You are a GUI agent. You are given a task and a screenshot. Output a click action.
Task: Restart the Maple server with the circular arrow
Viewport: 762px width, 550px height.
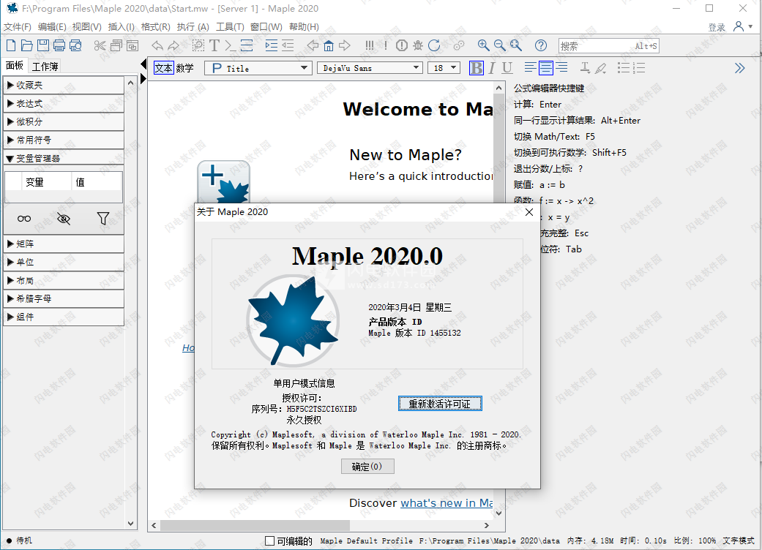click(x=434, y=45)
